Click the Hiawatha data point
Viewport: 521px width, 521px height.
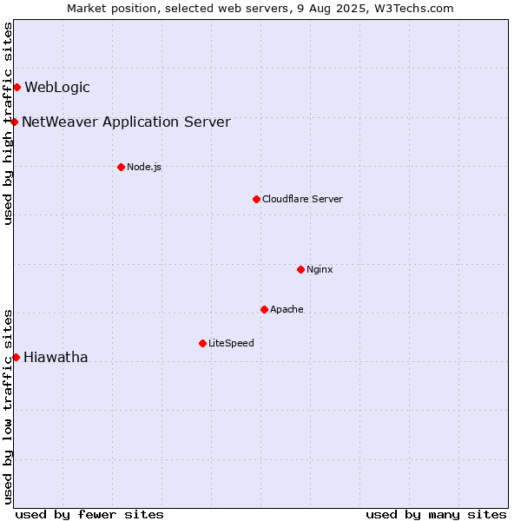tap(16, 358)
